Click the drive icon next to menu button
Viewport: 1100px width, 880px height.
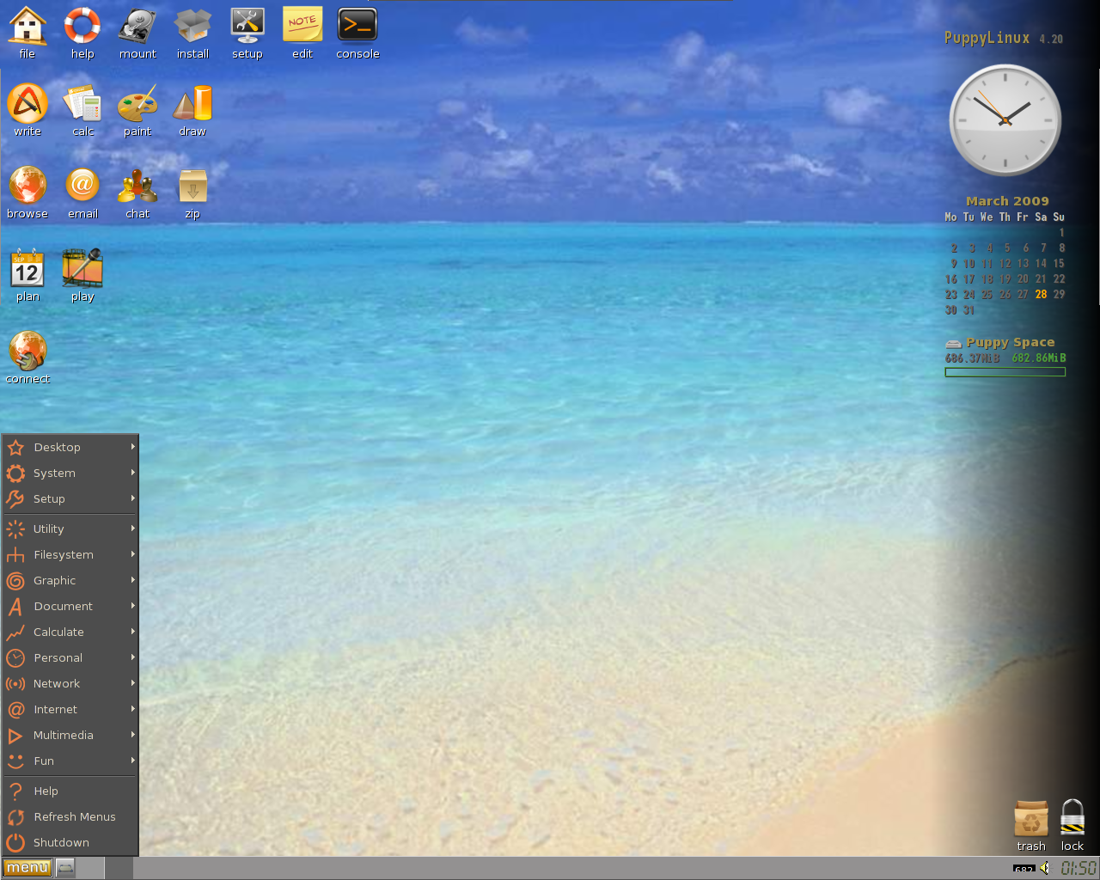point(65,868)
